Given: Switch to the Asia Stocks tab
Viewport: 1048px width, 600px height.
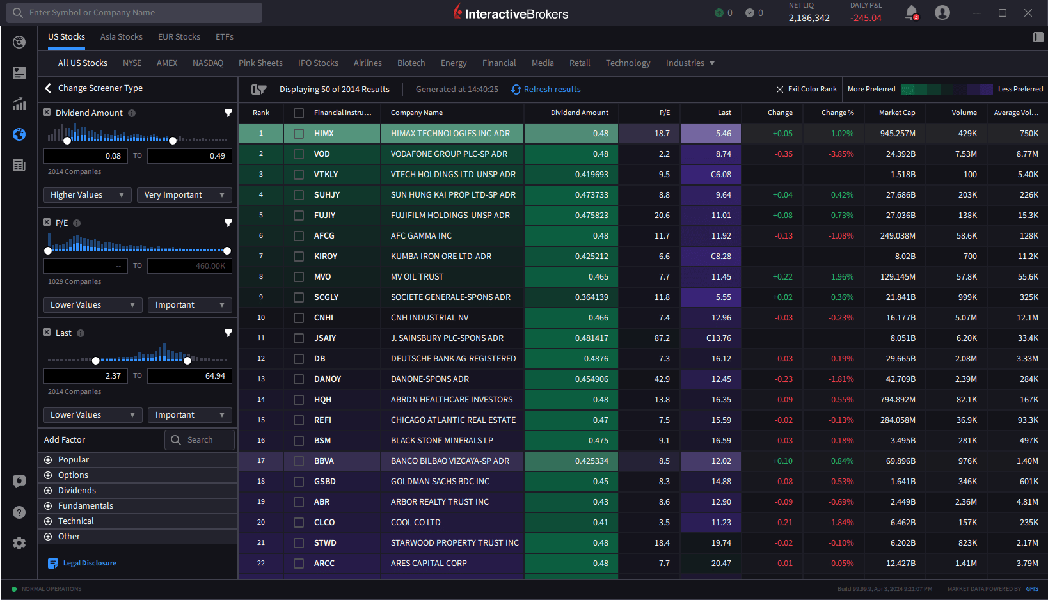Looking at the screenshot, I should [121, 37].
